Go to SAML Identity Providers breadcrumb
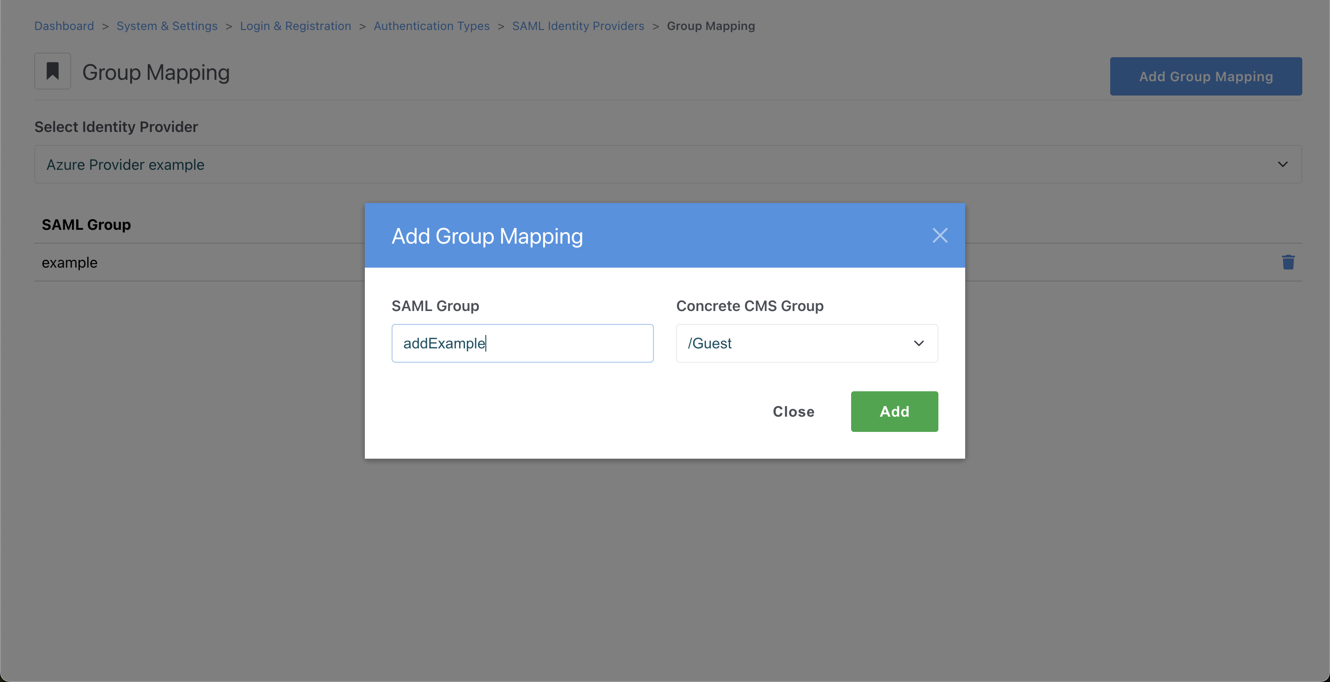The width and height of the screenshot is (1330, 682). [578, 26]
